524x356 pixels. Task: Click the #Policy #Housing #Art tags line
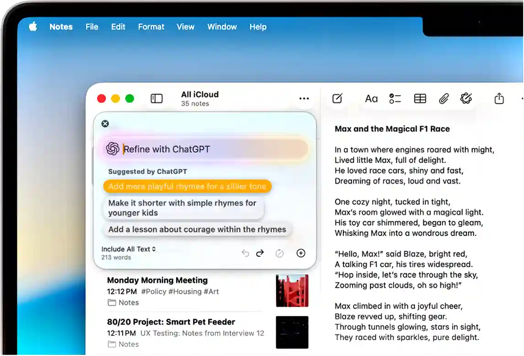click(180, 292)
